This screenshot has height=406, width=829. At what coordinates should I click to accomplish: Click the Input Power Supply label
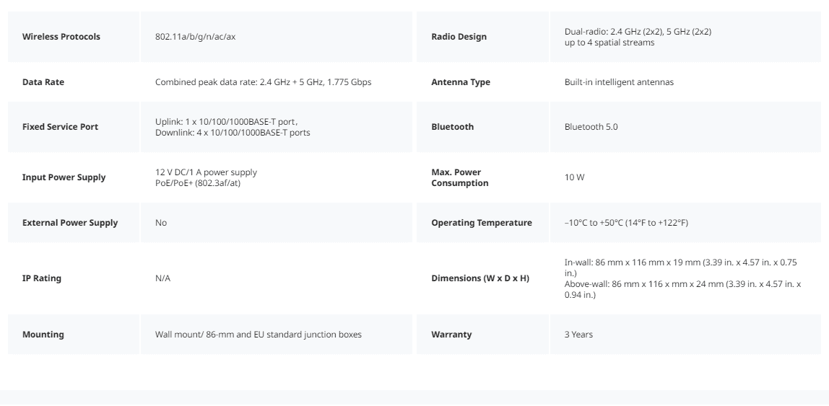coord(64,177)
